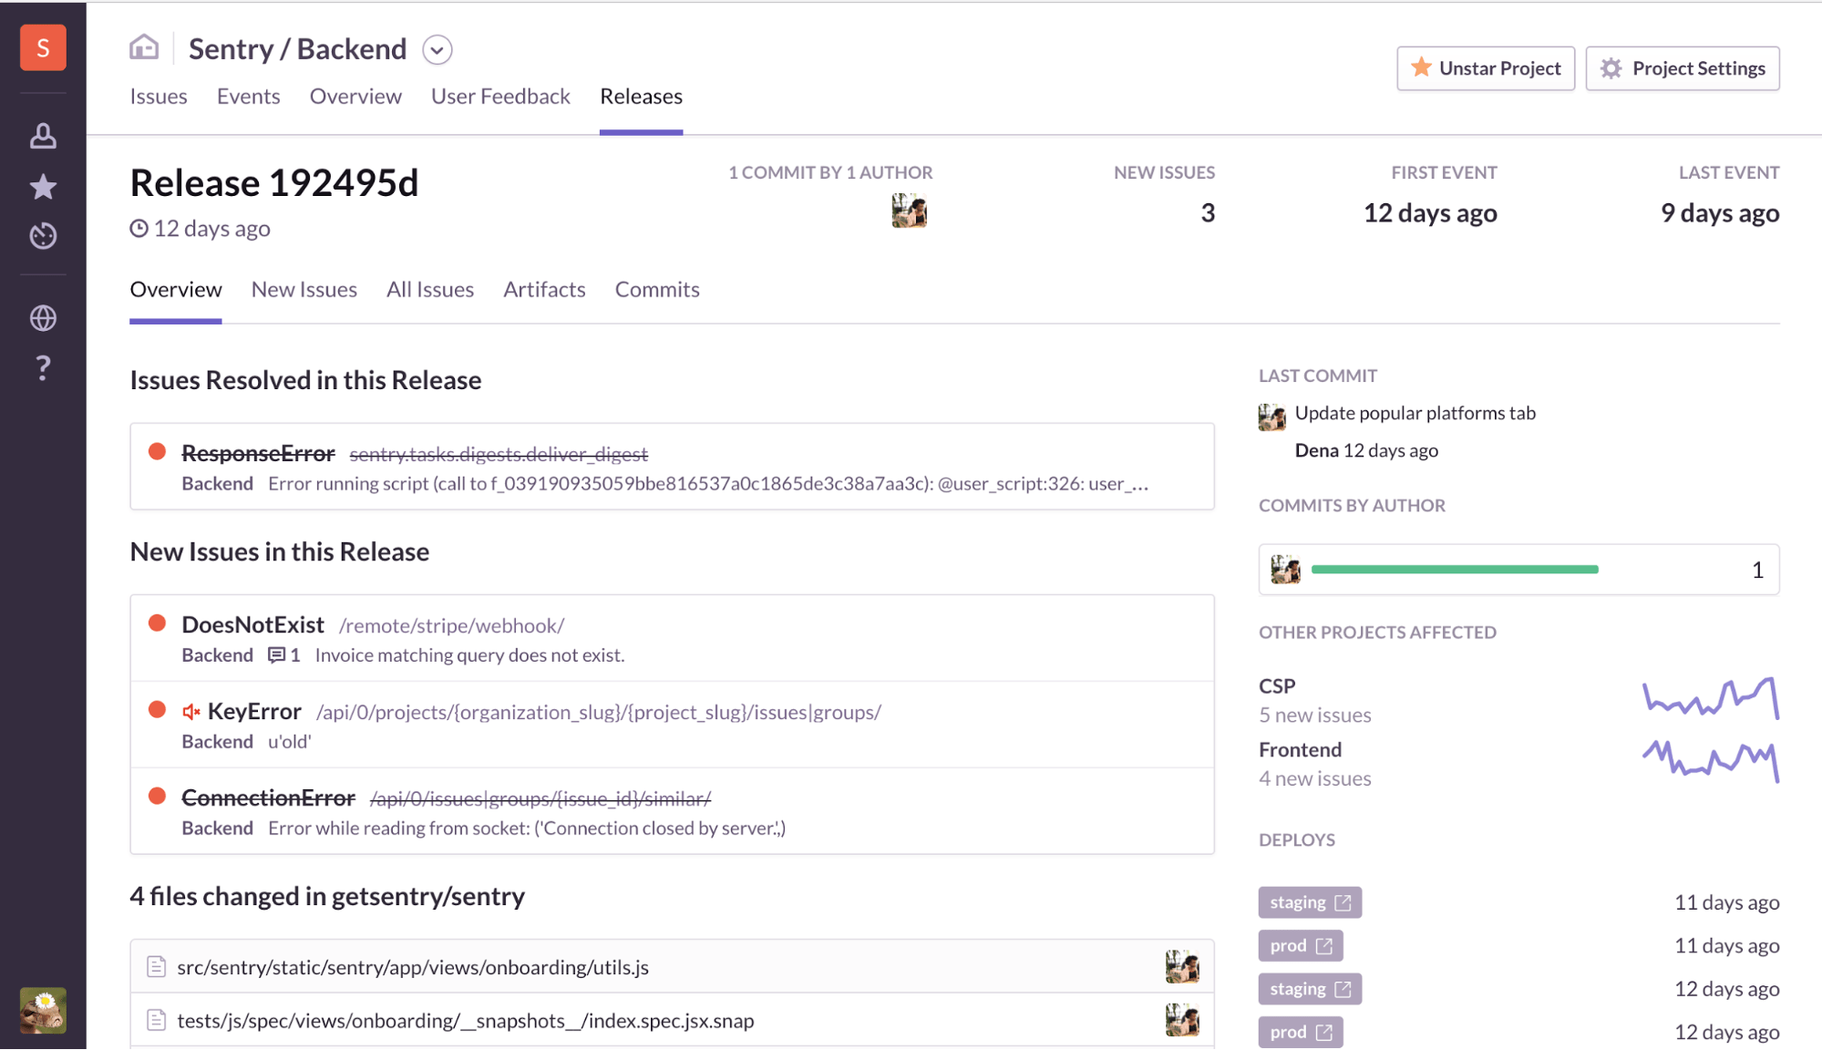Open help question mark icon

point(43,368)
